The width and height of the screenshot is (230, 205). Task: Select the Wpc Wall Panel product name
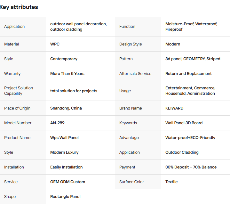64,138
